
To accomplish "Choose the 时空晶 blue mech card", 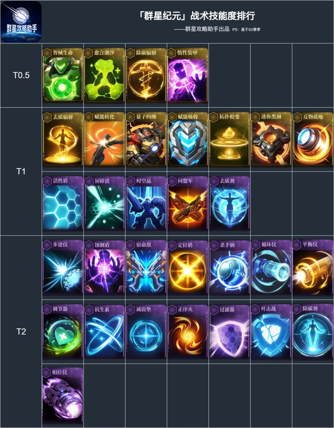I will point(146,203).
